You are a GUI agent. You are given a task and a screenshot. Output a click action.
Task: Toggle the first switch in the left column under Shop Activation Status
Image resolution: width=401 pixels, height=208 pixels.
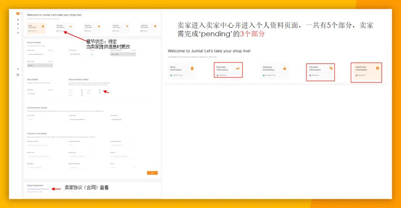pyautogui.click(x=82, y=90)
